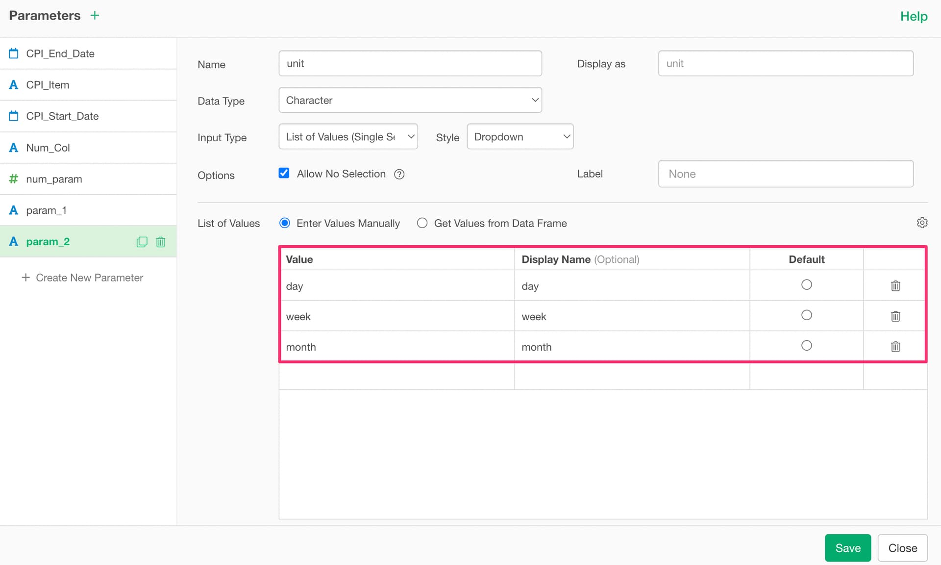Delete the param_2 parameter via trash icon
The height and width of the screenshot is (565, 941).
160,242
